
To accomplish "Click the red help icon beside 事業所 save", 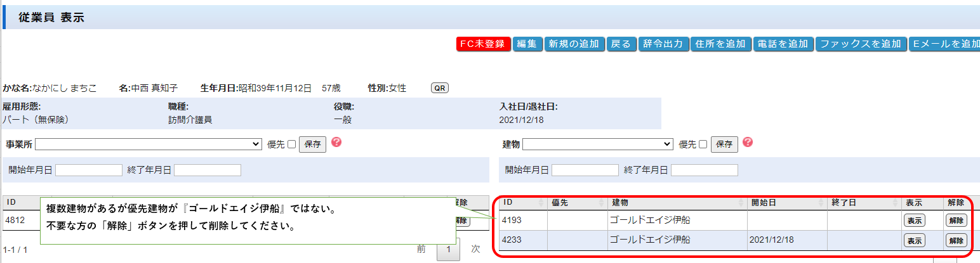I will click(x=336, y=142).
